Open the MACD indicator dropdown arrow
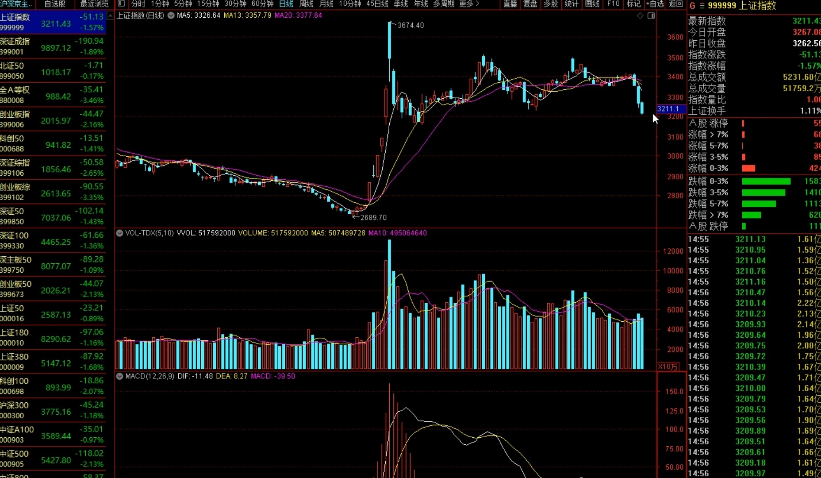Viewport: 821px width, 478px height. [x=119, y=376]
